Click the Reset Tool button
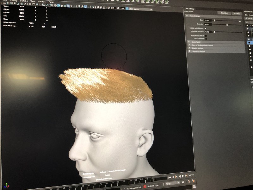 [x=224, y=13]
